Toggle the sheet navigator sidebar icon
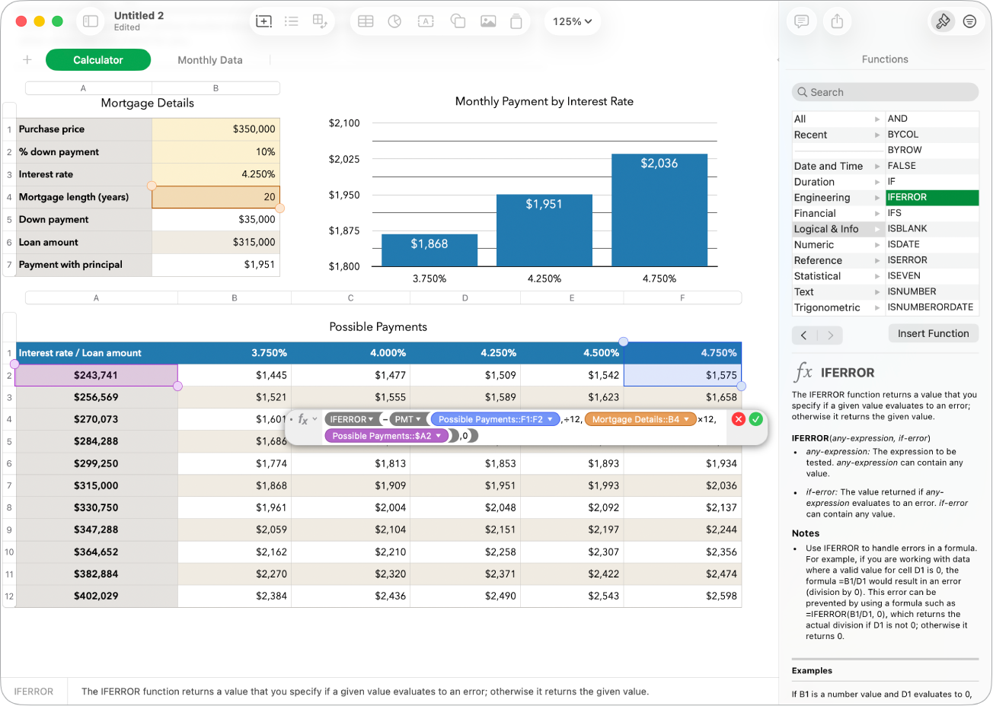Viewport: 993px width, 706px height. pyautogui.click(x=90, y=21)
